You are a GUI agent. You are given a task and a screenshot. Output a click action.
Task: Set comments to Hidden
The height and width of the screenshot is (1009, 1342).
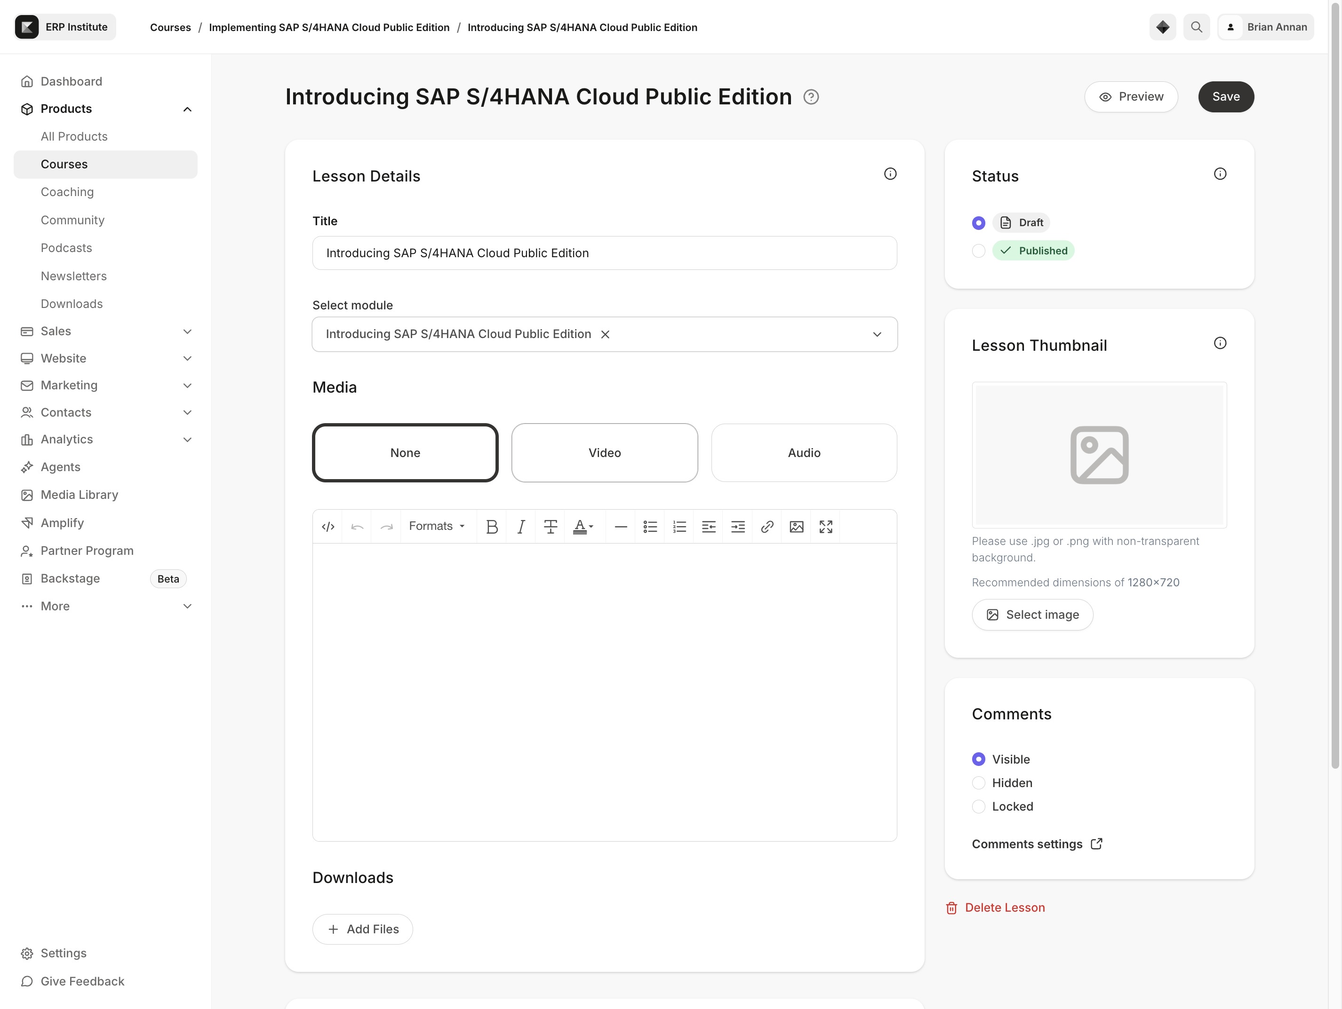pos(979,783)
